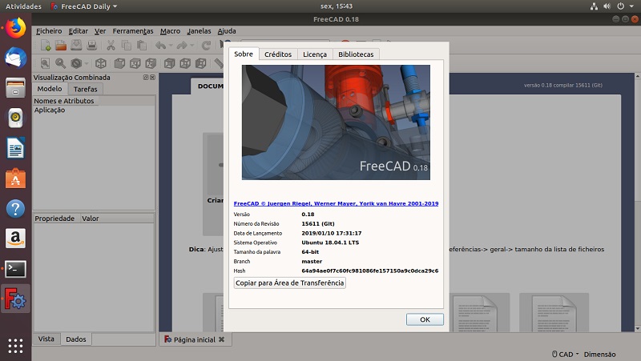
Task: Click the Refresh icon in the toolbar
Action: click(206, 46)
